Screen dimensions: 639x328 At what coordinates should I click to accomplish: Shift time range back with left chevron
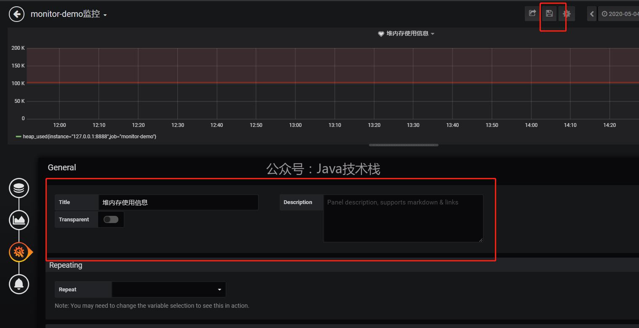click(x=592, y=14)
